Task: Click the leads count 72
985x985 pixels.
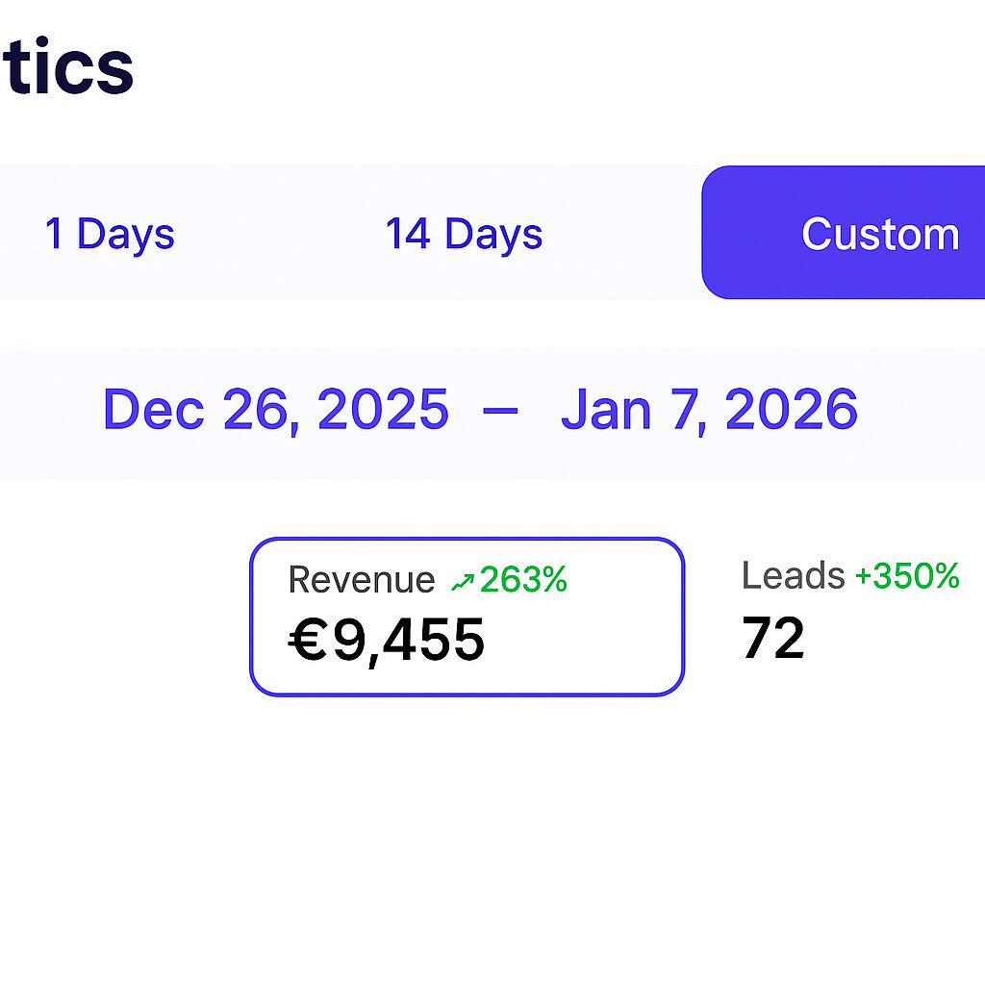Action: tap(772, 639)
